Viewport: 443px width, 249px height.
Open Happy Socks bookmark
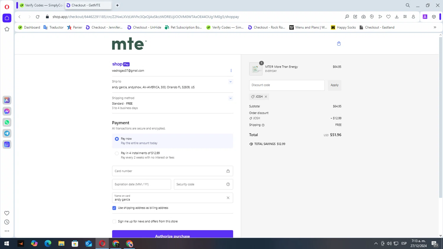tap(343, 27)
